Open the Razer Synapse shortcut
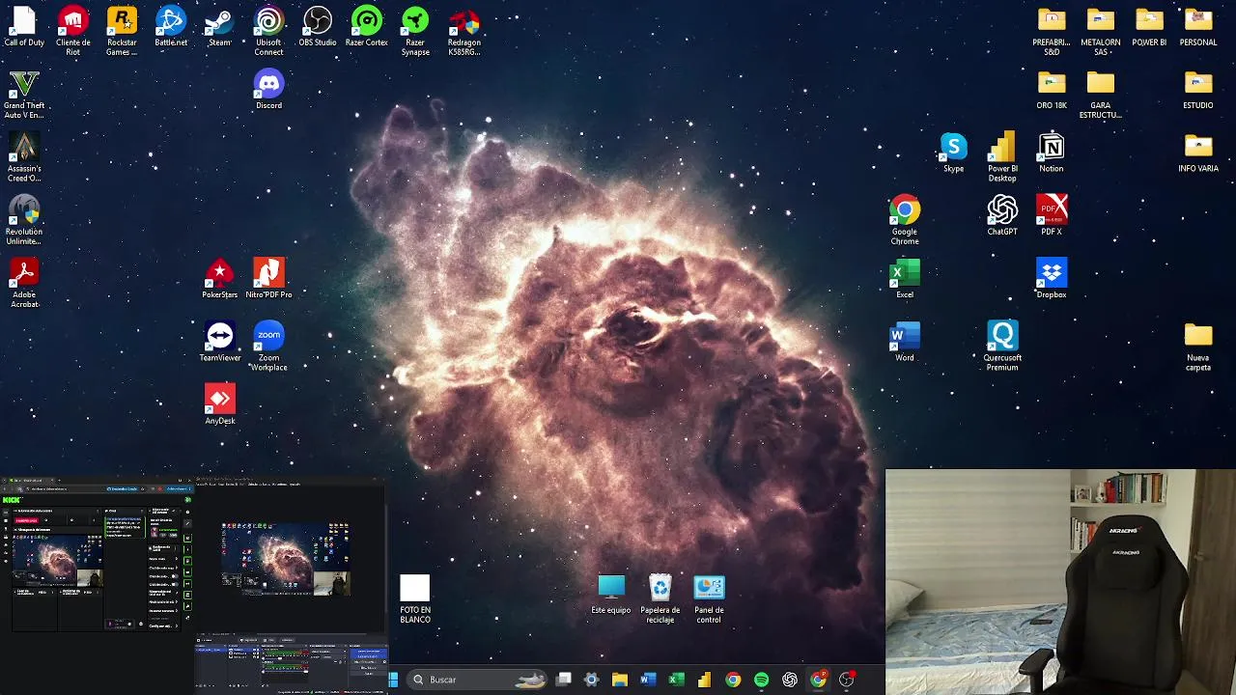The width and height of the screenshot is (1236, 695). (415, 31)
